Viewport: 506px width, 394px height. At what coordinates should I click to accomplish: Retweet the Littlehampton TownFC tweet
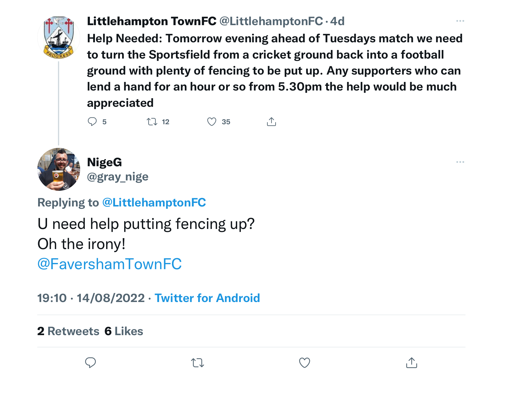pyautogui.click(x=152, y=122)
